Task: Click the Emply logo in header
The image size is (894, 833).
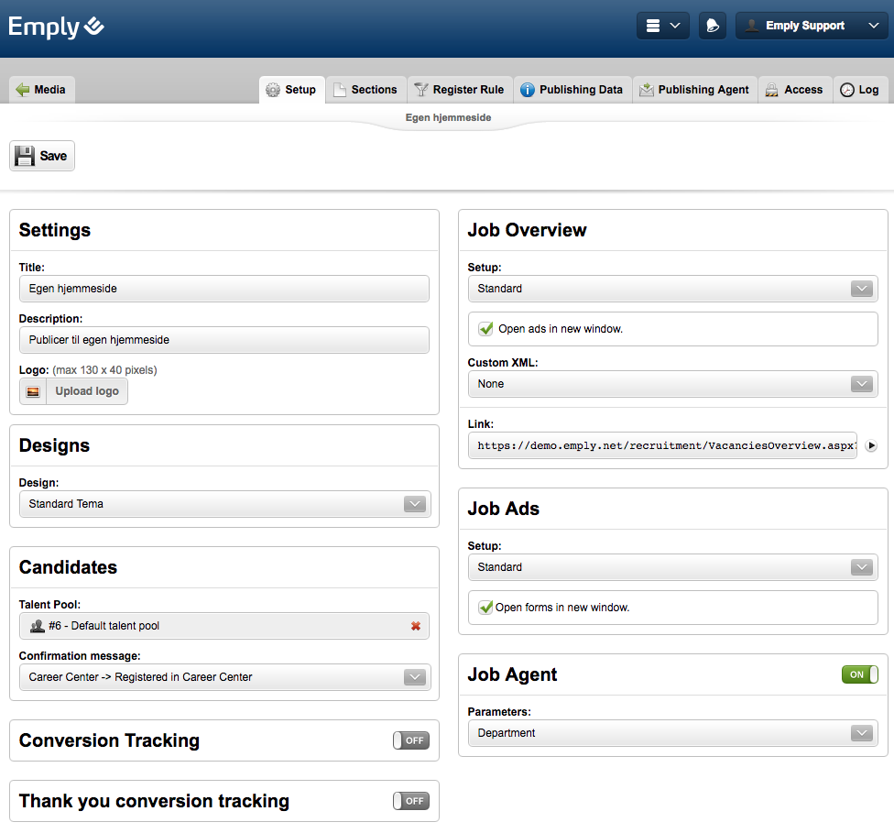Action: point(57,27)
